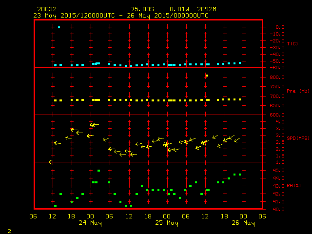Click the highest green humidity point at 45
This screenshot has width=312, height=234.
tap(98, 171)
